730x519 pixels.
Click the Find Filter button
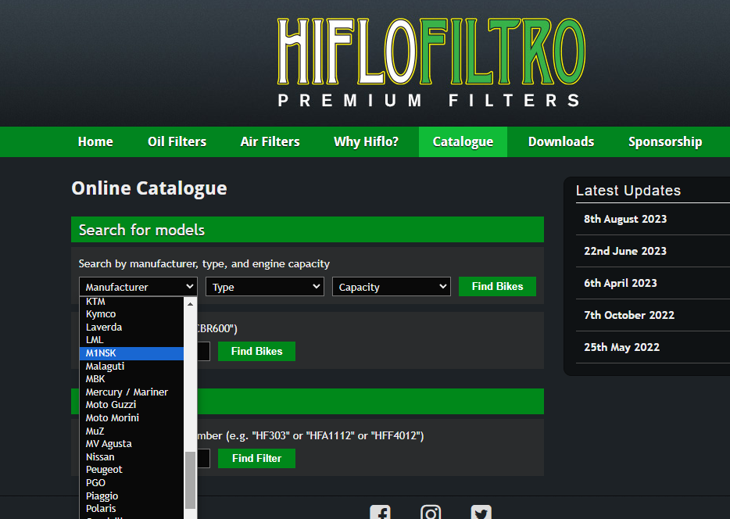256,458
